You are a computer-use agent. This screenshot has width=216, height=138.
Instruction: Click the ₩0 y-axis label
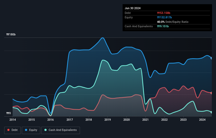[x=8, y=113]
